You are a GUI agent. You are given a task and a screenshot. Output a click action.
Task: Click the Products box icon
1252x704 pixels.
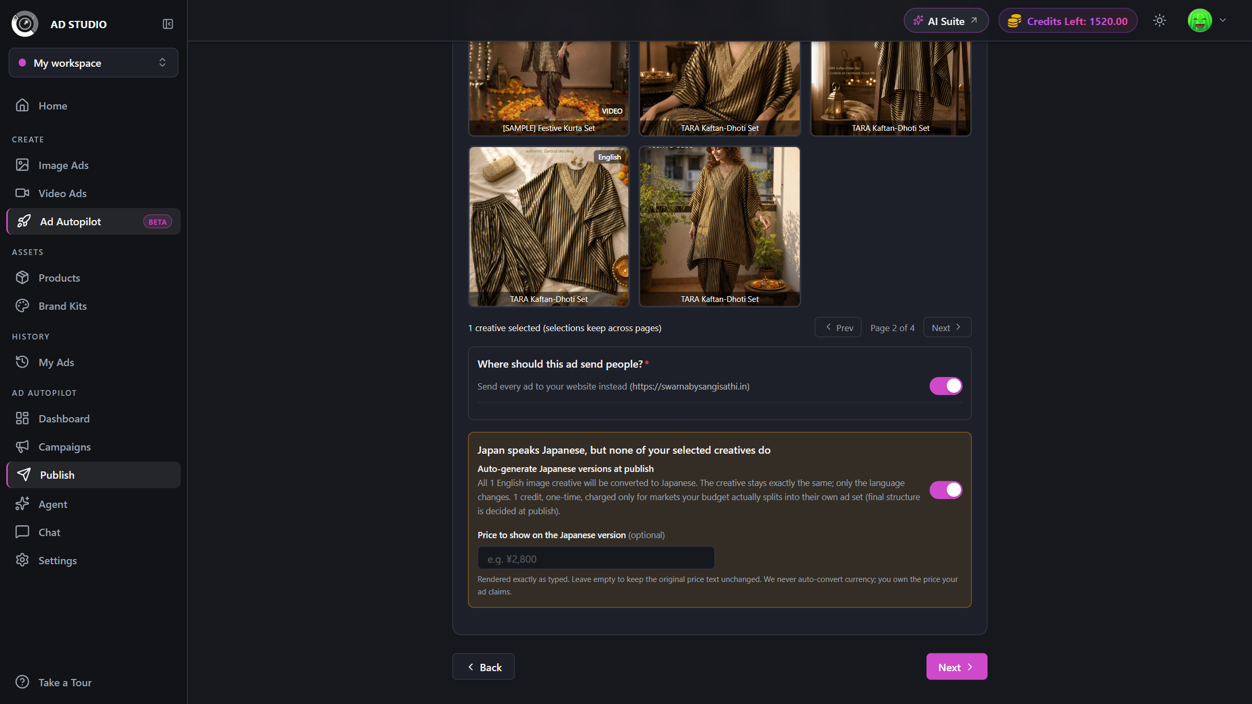(22, 277)
